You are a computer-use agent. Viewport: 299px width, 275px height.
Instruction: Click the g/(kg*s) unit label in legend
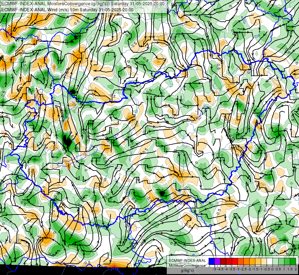coord(187,271)
